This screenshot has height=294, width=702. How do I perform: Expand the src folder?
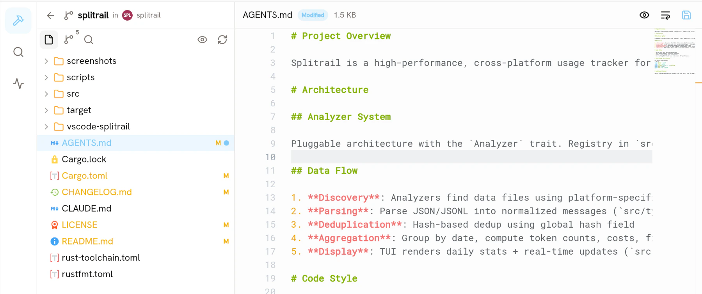pyautogui.click(x=46, y=94)
